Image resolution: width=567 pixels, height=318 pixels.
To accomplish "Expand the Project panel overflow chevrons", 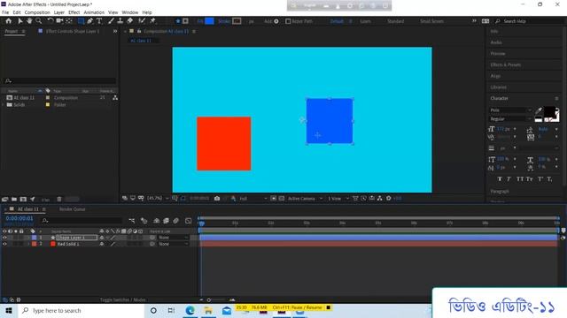I will point(115,32).
